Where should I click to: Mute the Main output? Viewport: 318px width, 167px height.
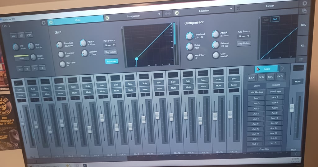pos(298,82)
